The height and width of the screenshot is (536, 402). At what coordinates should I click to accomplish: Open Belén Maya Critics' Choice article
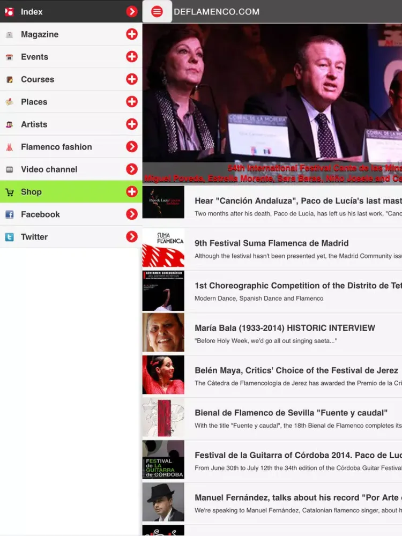coord(272,376)
